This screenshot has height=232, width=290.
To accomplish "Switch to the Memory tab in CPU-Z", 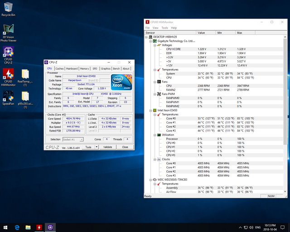I will coord(84,68).
